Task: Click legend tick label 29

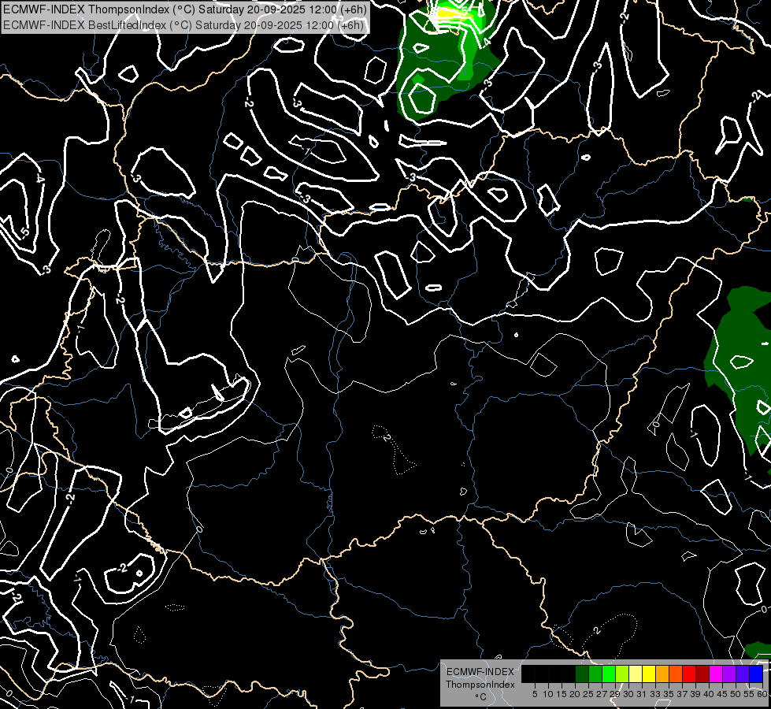Action: (x=615, y=694)
